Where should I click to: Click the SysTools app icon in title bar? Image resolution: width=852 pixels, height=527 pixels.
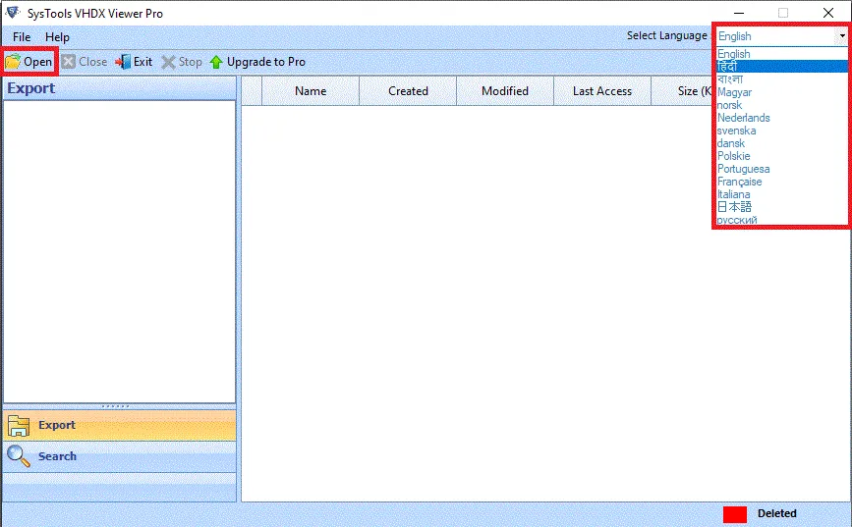click(13, 13)
